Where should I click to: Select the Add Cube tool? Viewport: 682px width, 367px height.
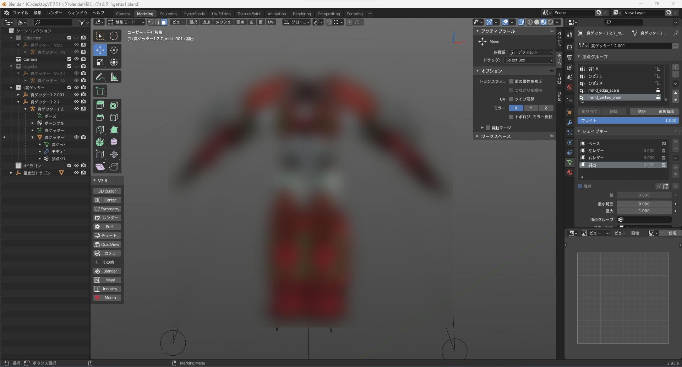click(x=100, y=91)
